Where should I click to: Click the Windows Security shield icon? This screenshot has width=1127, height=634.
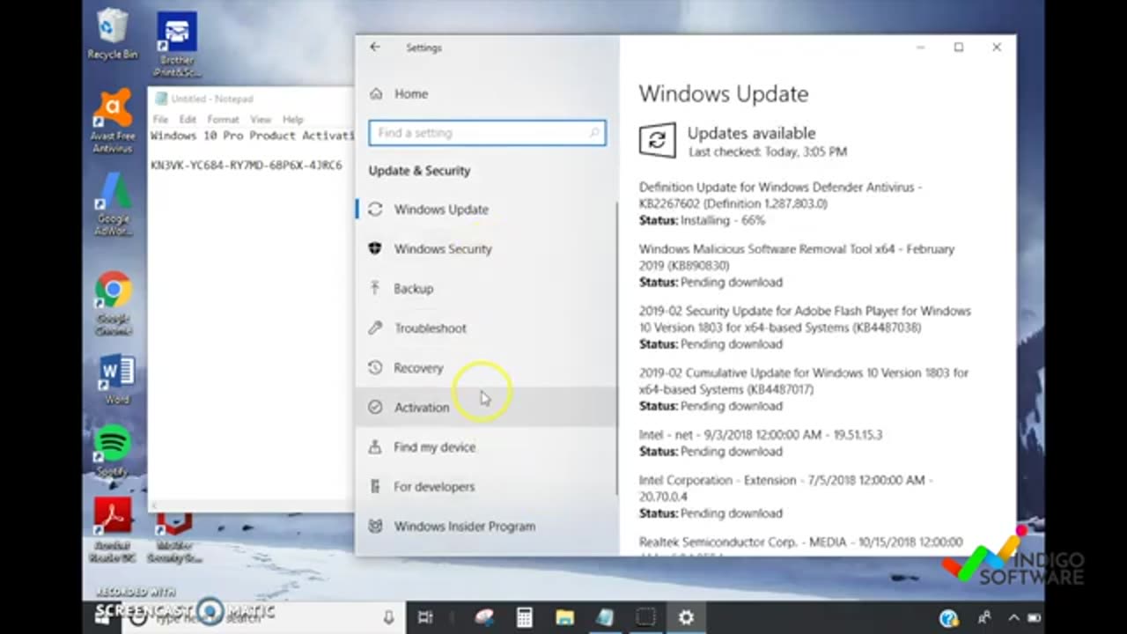pos(375,249)
